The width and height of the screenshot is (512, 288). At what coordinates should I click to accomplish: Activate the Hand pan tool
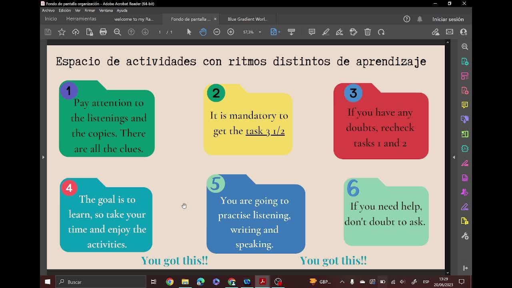point(203,32)
